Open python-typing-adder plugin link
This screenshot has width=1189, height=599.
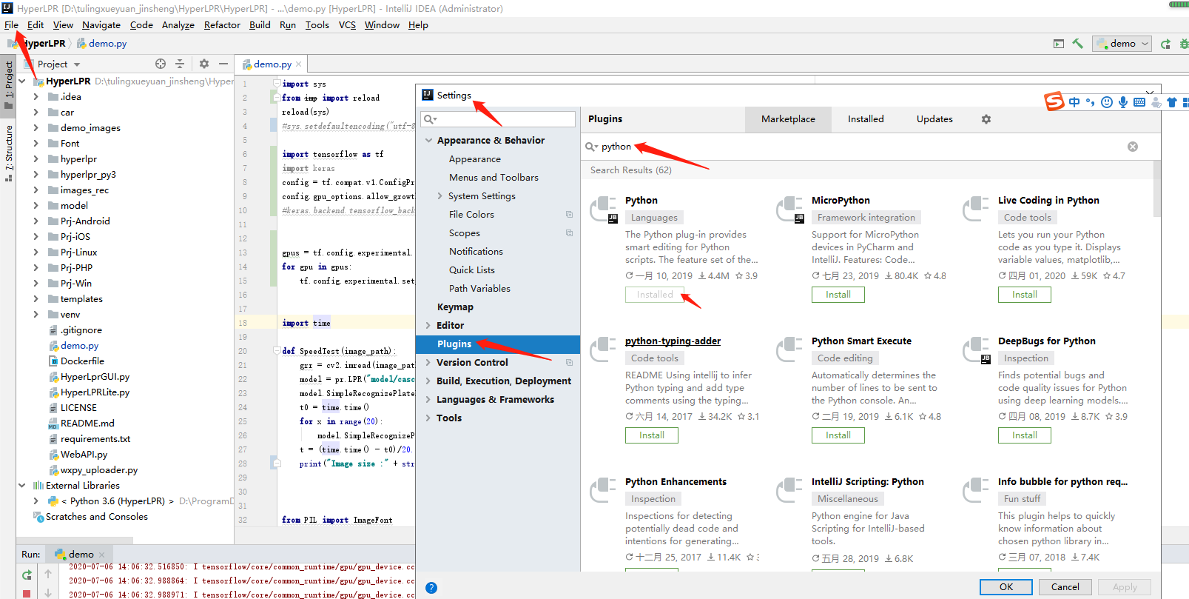click(x=673, y=341)
